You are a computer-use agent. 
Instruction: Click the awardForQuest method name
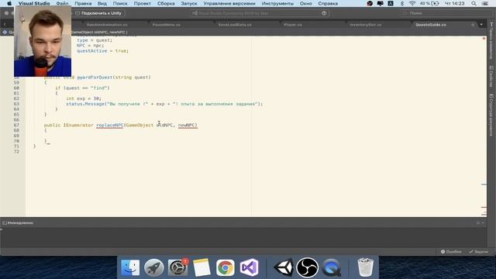pos(95,77)
